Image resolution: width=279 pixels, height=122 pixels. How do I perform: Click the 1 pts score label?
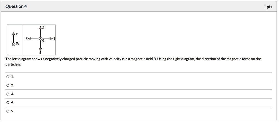tap(268, 7)
